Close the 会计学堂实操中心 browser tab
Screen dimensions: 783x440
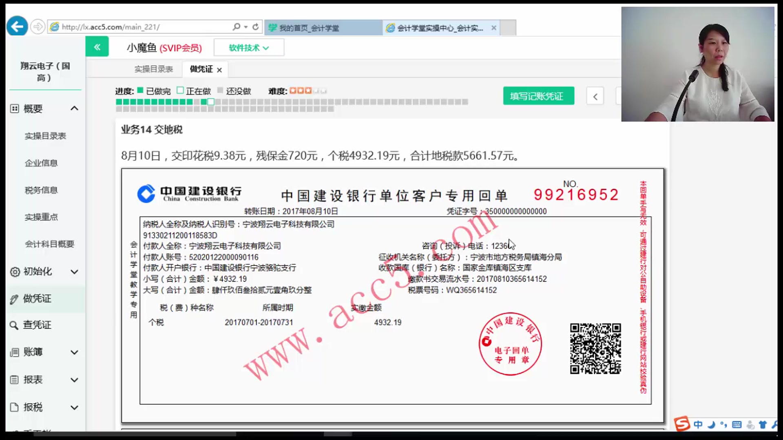[494, 28]
